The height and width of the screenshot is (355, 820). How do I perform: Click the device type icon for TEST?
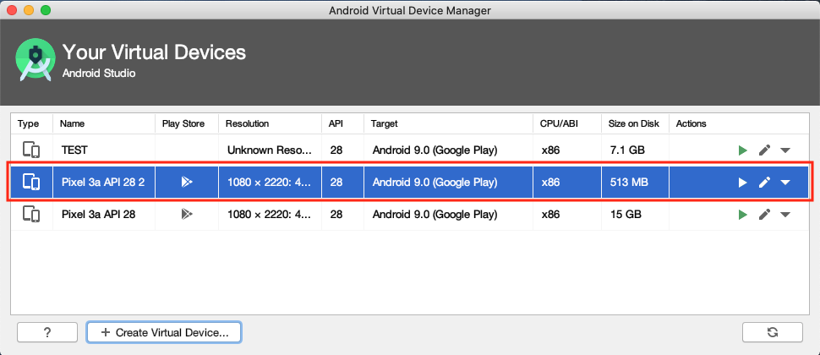[31, 150]
